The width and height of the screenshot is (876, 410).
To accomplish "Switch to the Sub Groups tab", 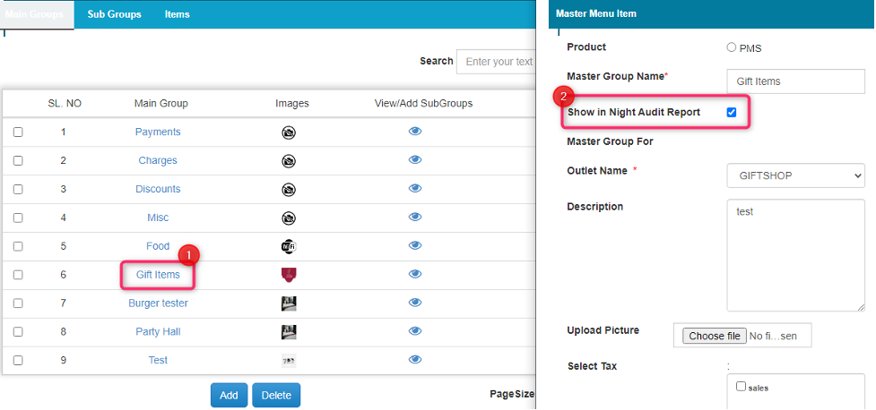I will pyautogui.click(x=114, y=14).
